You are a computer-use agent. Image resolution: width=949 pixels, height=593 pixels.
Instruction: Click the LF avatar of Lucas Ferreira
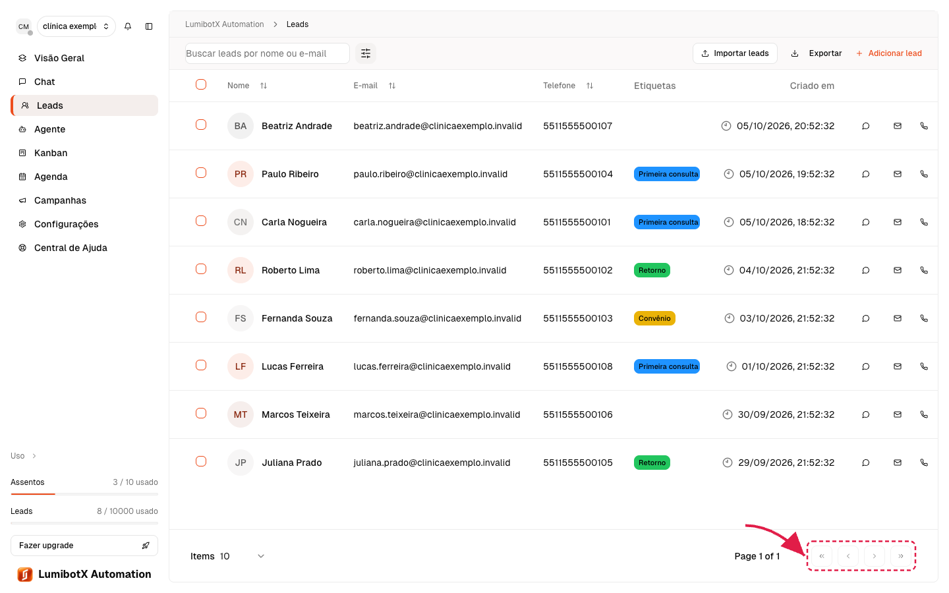pos(241,366)
